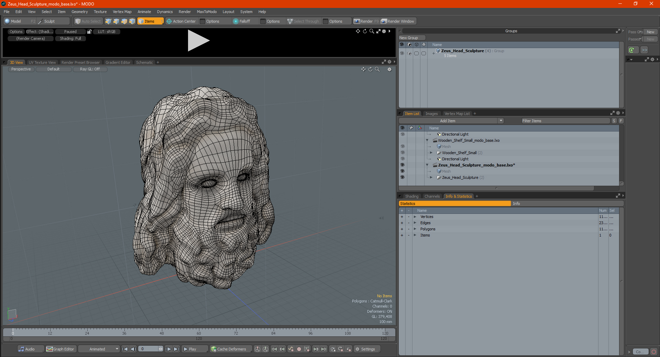Open the Geometry menu
This screenshot has width=660, height=357.
79,12
